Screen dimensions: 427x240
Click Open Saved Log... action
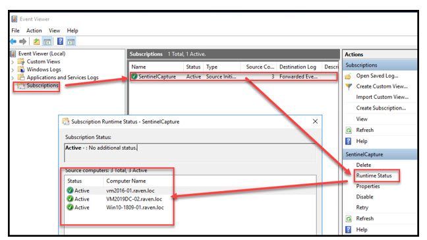click(x=377, y=76)
